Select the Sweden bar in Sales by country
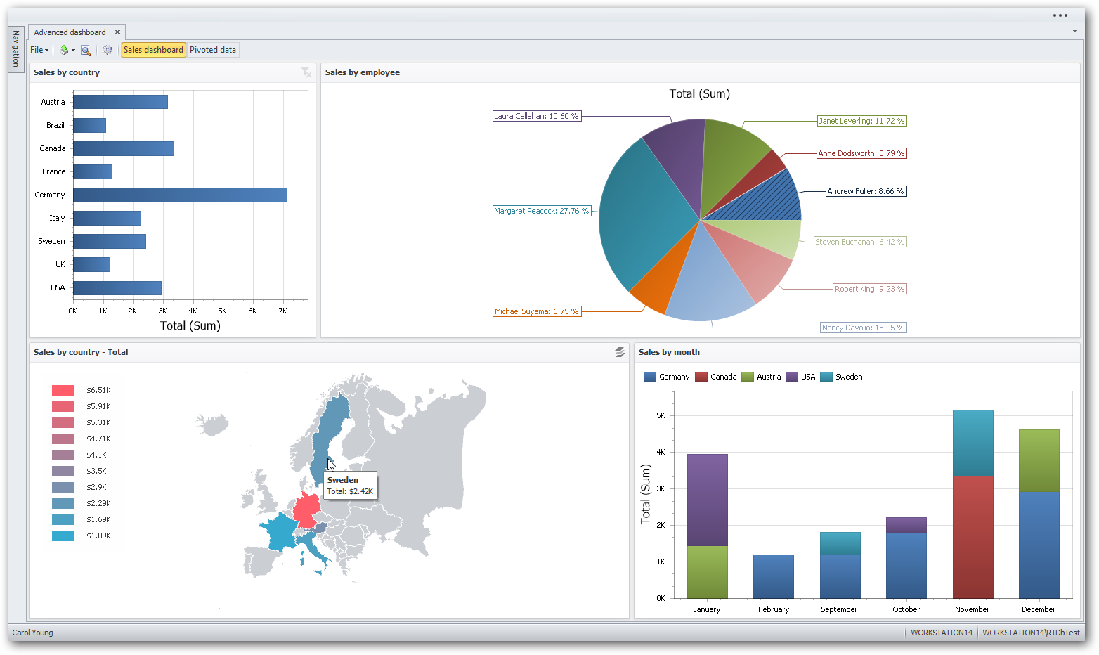 coord(110,241)
